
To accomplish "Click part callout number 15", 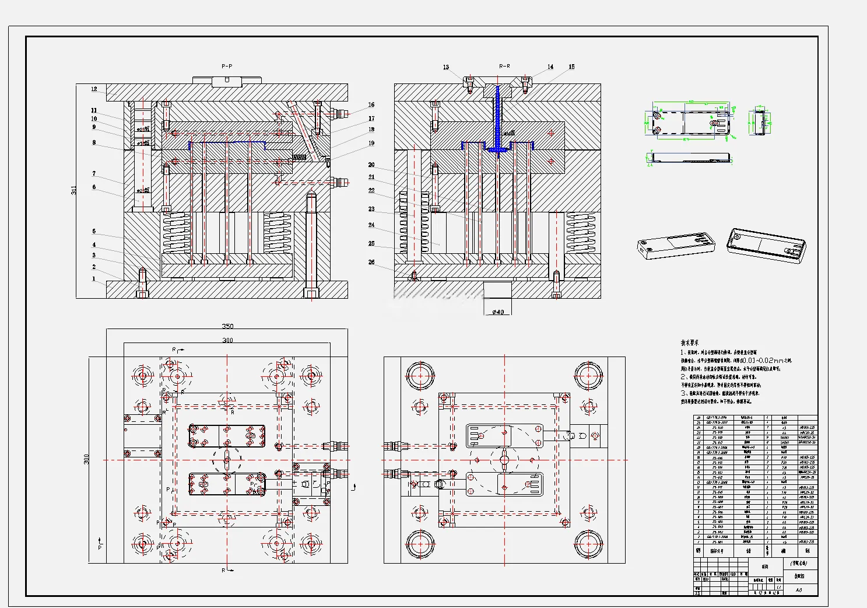I will coord(571,67).
